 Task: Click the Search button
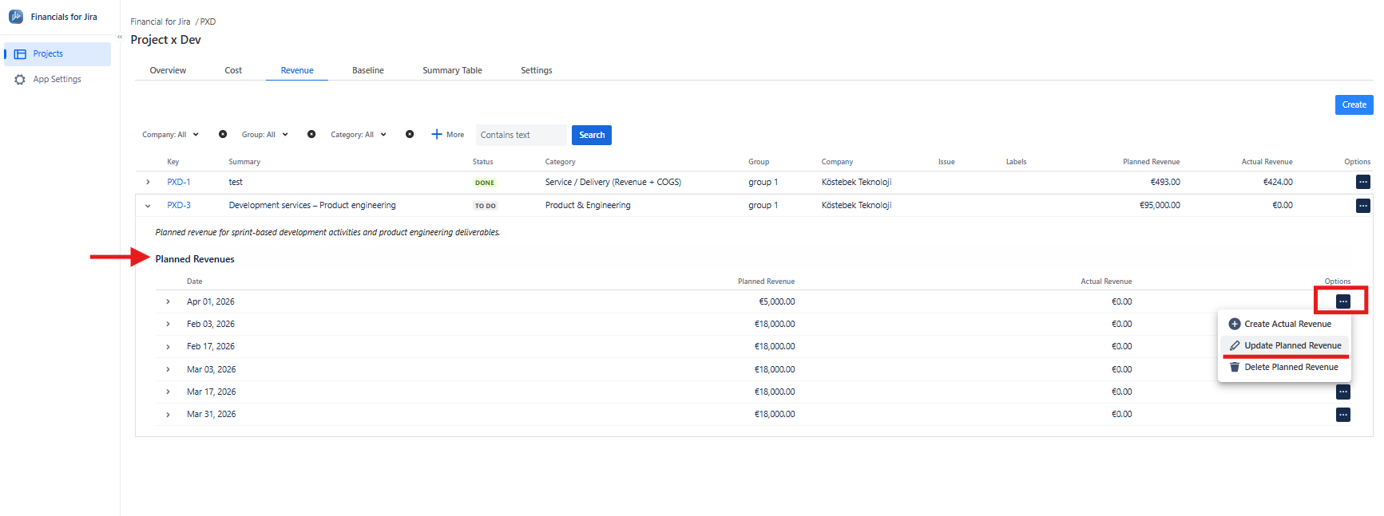[592, 135]
